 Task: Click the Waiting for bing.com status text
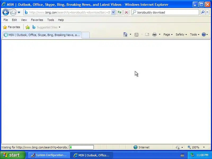click(x=34, y=147)
